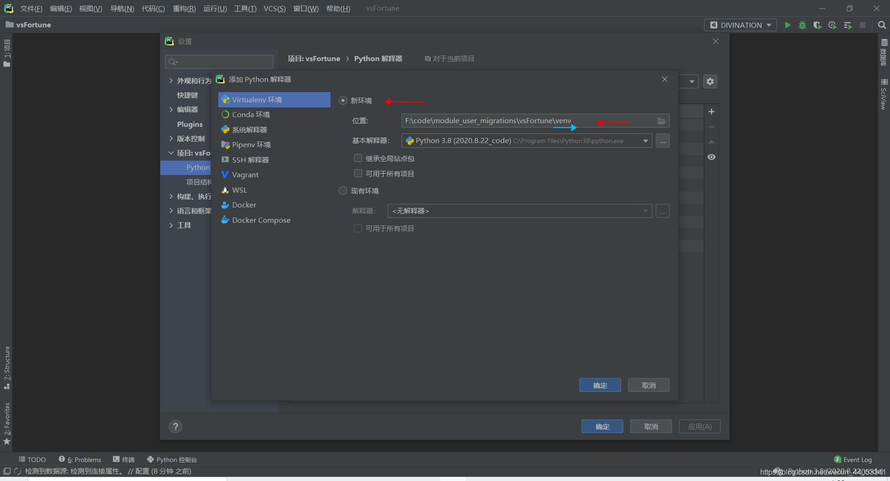The height and width of the screenshot is (481, 890).
Task: Click folder browse icon in location field
Action: pyautogui.click(x=661, y=121)
